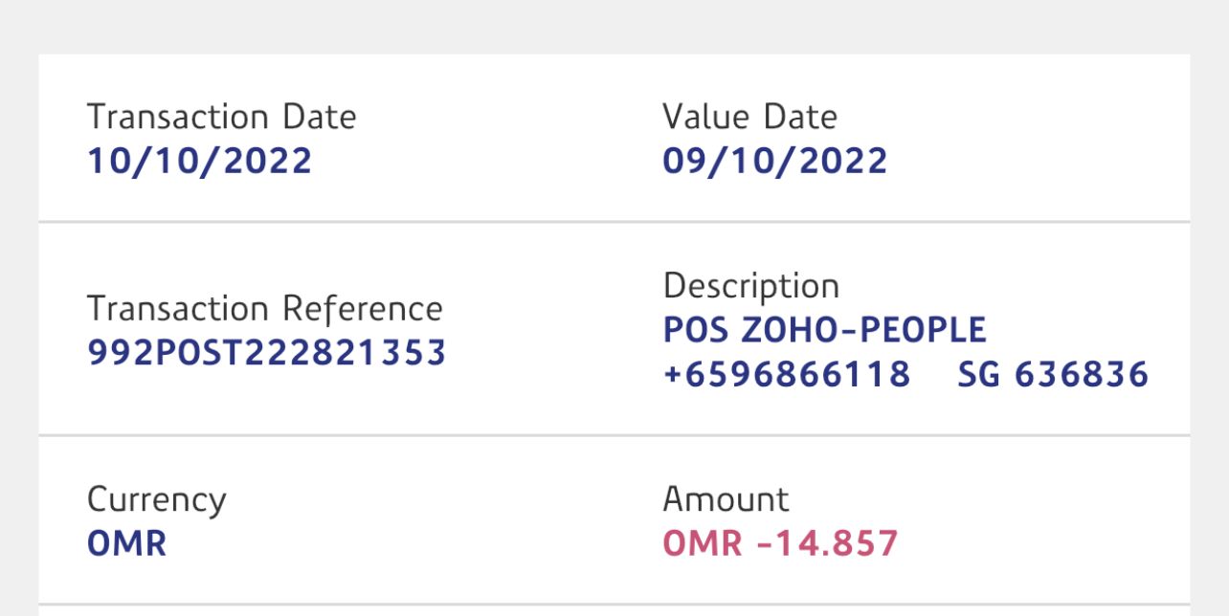This screenshot has height=616, width=1229.
Task: Click the Amount label
Action: pyautogui.click(x=726, y=499)
